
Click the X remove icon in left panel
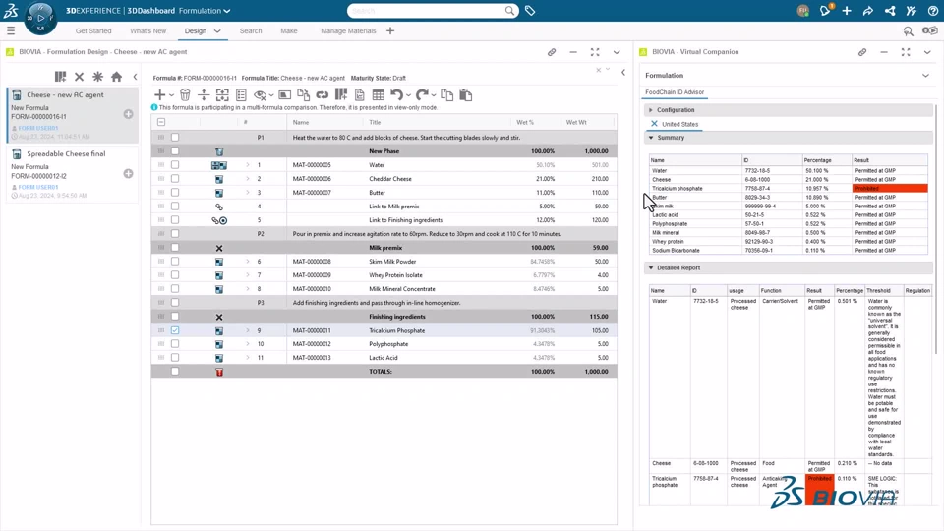[x=79, y=77]
